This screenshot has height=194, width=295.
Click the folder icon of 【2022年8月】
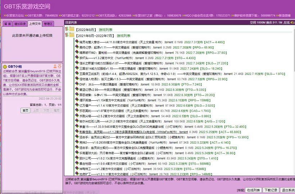click(72, 29)
